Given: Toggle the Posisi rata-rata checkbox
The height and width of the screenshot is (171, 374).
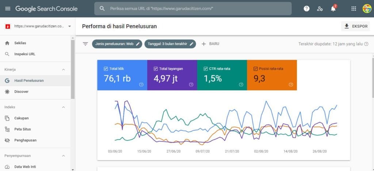Looking at the screenshot, I should pos(255,69).
